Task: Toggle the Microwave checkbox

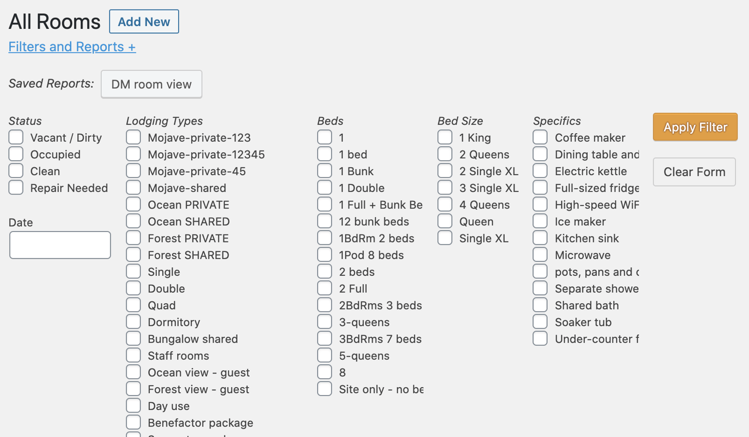Action: tap(540, 254)
